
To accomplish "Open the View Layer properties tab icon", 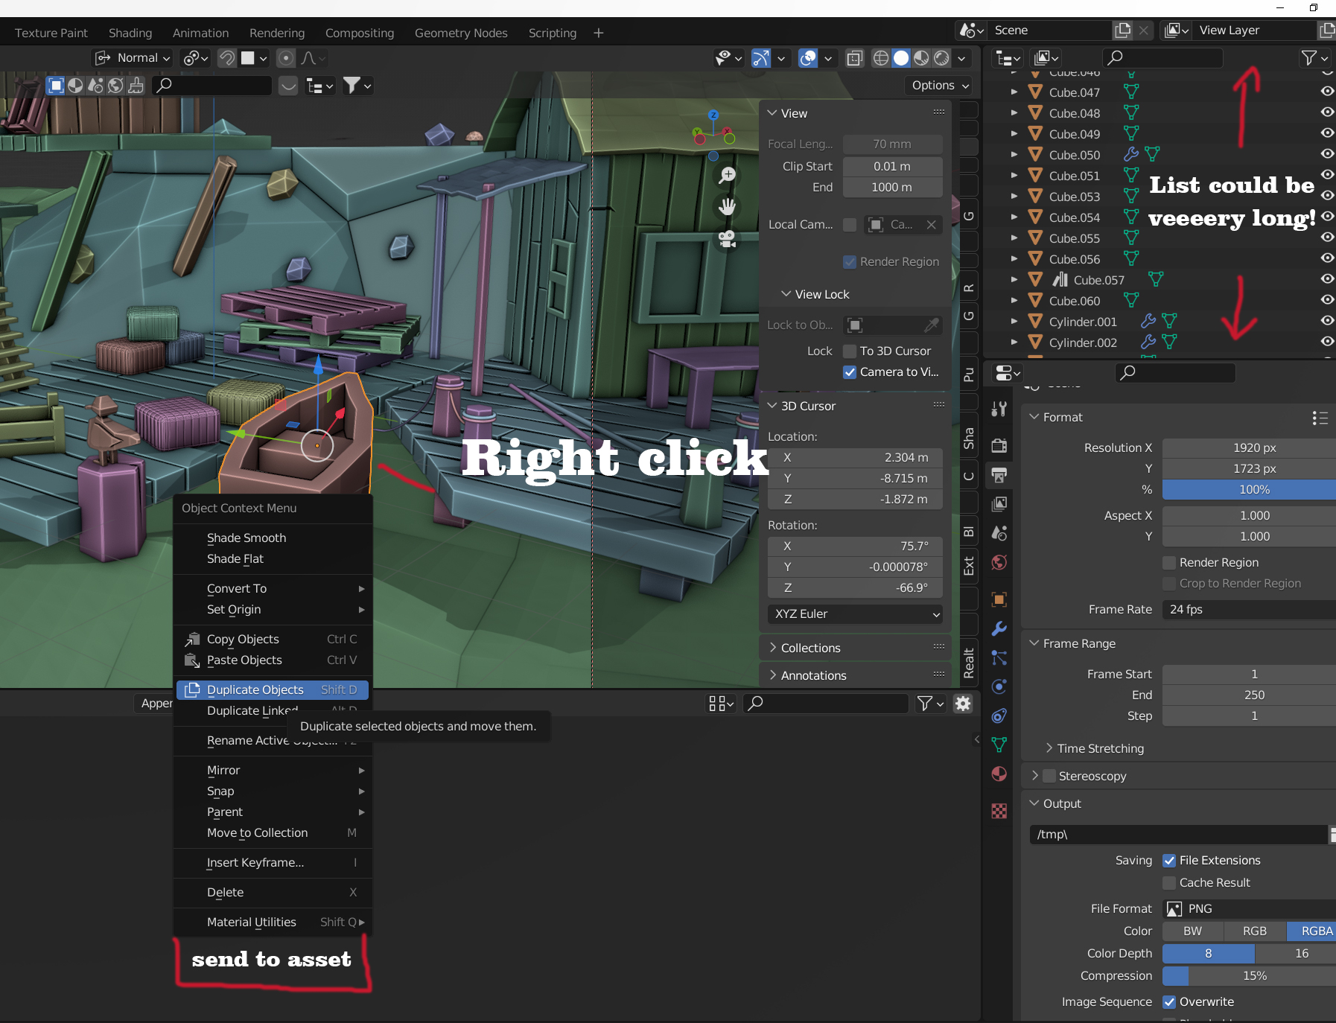I will coord(999,504).
